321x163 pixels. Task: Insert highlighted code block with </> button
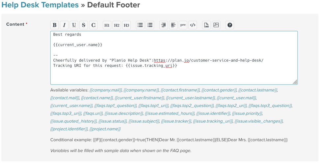click(193, 25)
